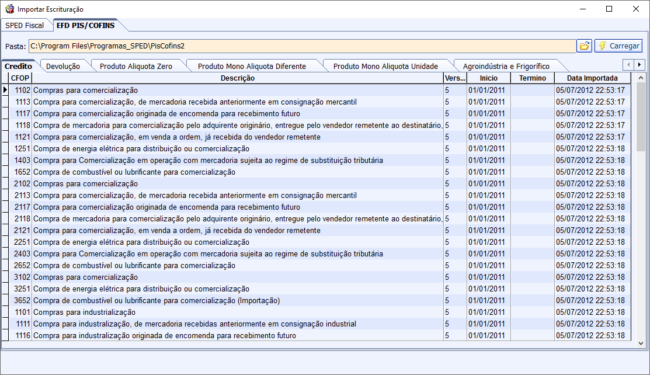
Task: Select the CFOP 1102 cell
Action: (20, 90)
